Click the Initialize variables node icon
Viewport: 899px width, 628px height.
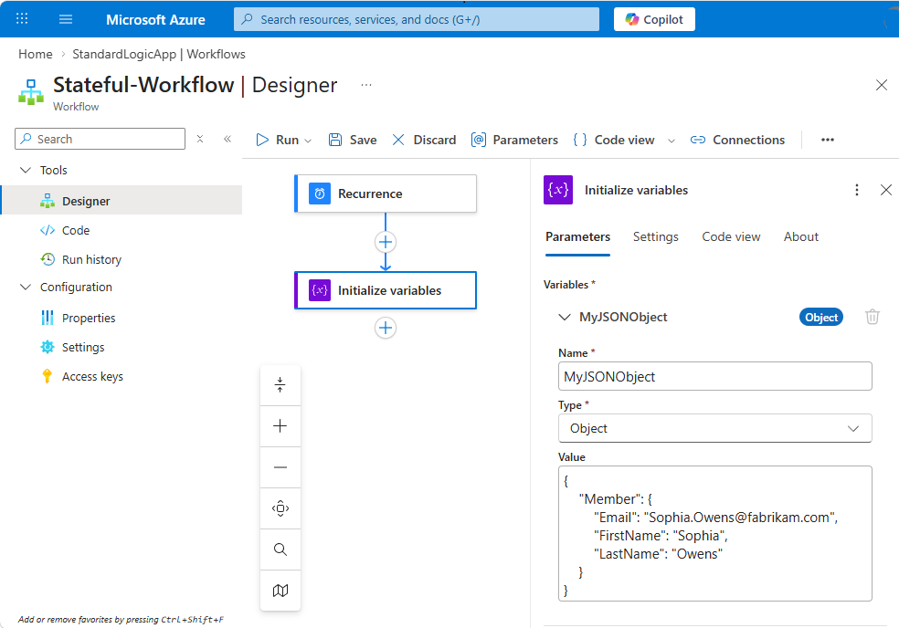(x=320, y=290)
